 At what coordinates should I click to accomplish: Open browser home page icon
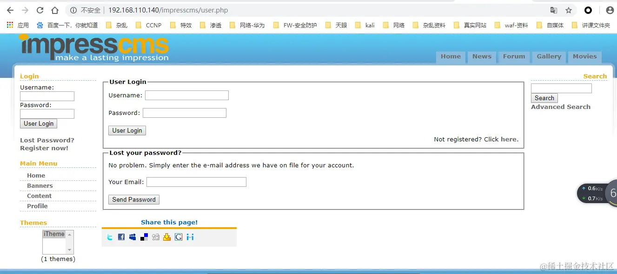point(55,10)
